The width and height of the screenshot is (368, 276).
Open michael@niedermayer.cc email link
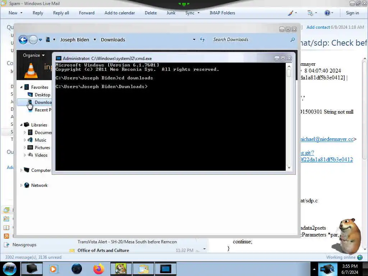pyautogui.click(x=327, y=139)
